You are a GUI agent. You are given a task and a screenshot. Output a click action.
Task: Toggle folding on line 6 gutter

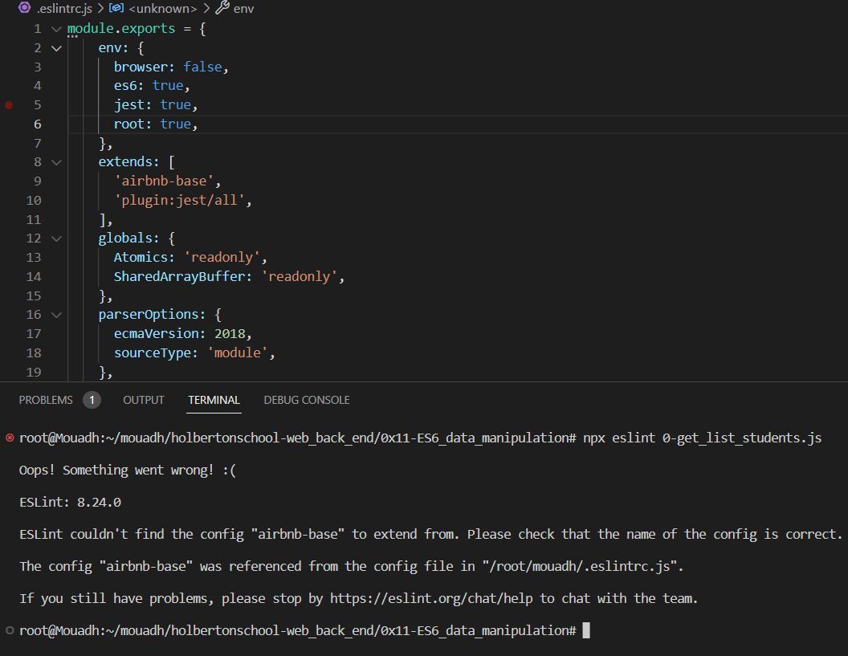55,124
